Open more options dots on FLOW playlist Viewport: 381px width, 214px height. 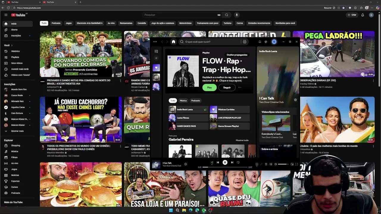pos(240,87)
